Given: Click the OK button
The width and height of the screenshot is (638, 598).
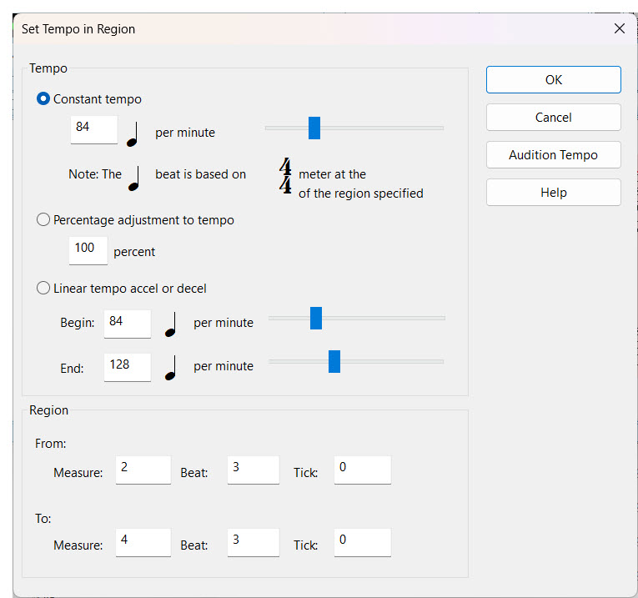Looking at the screenshot, I should [x=553, y=80].
